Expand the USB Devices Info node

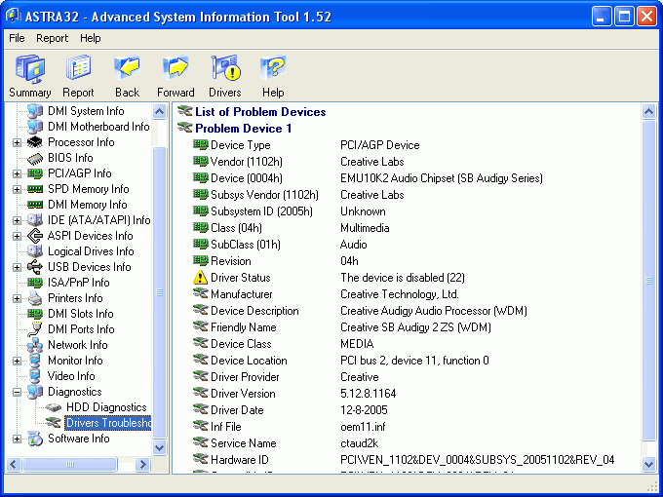pos(17,267)
